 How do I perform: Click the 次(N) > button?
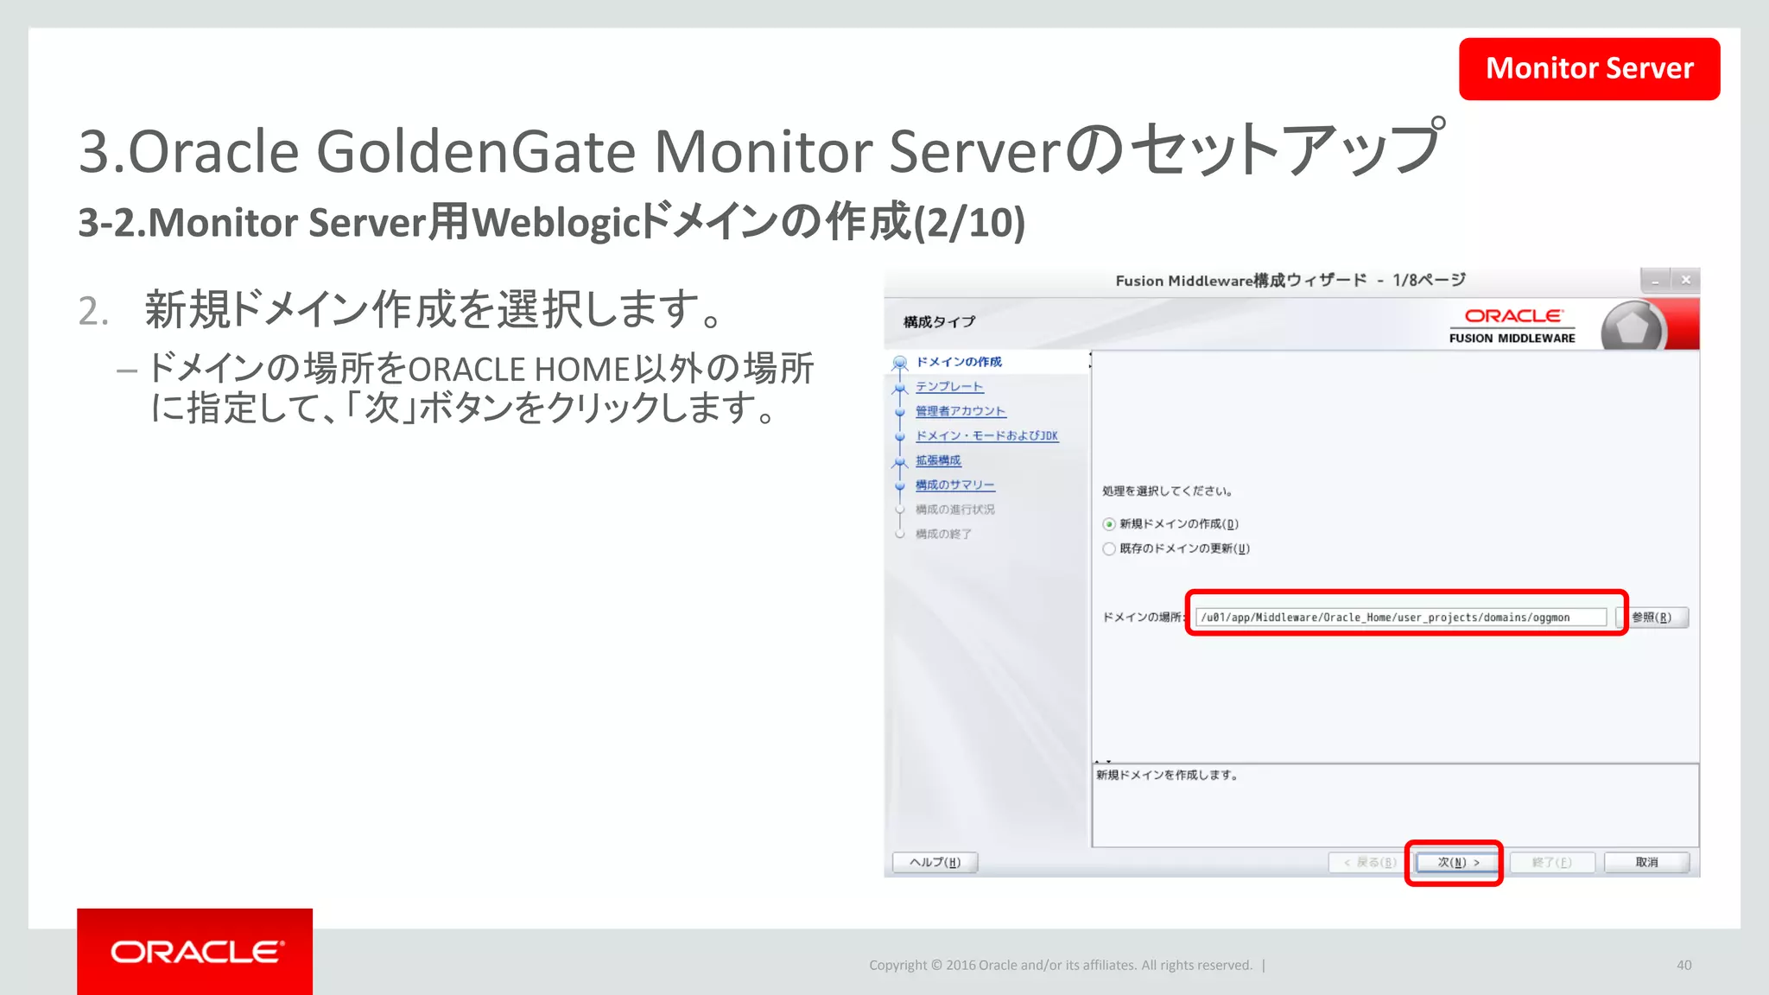pos(1458,862)
